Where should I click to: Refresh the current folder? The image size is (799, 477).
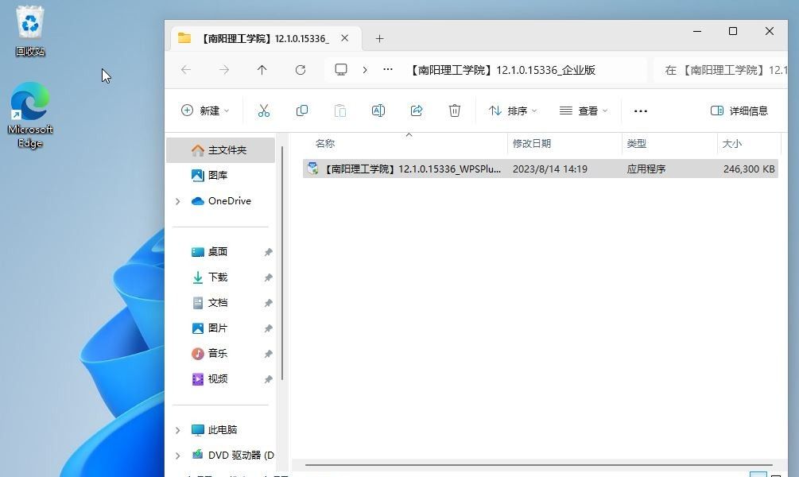(301, 70)
